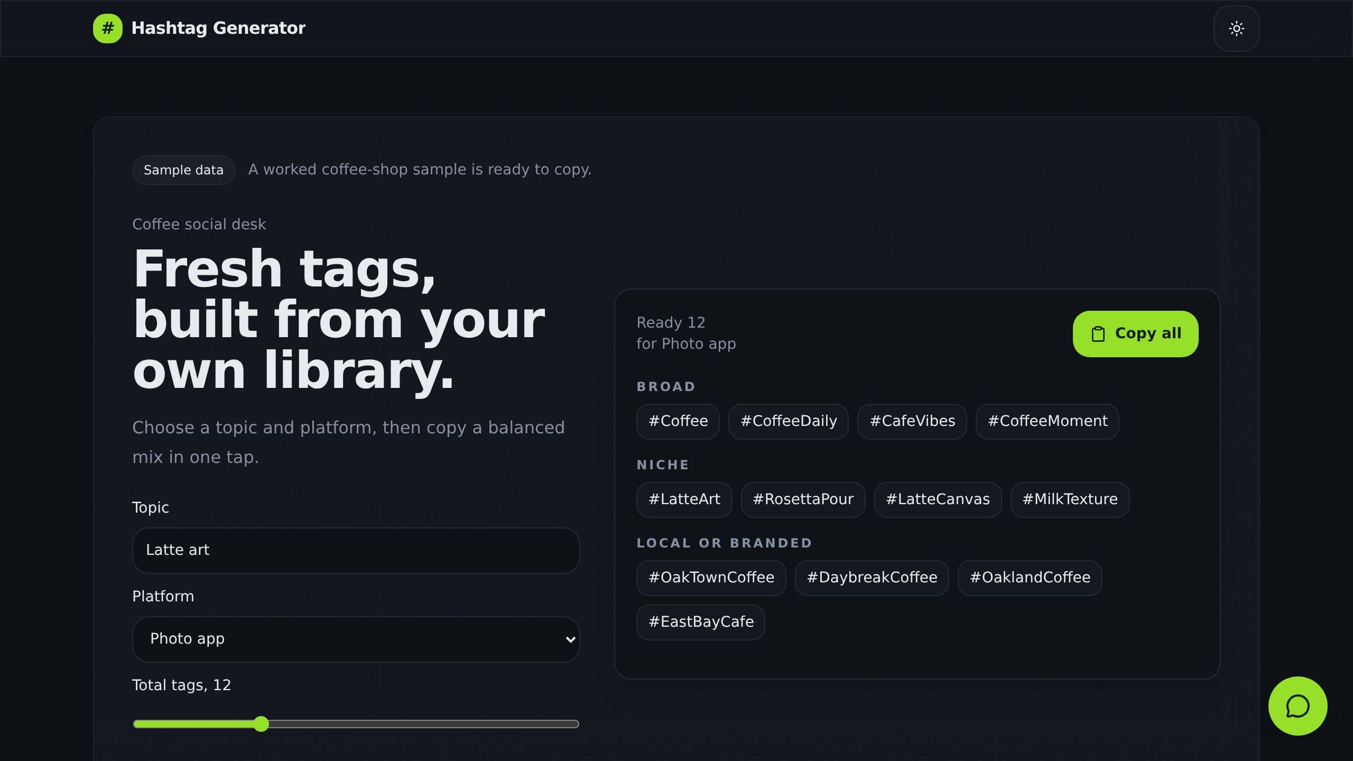Open the Platform dropdown showing Photo app
Viewport: 1353px width, 761px height.
(356, 639)
